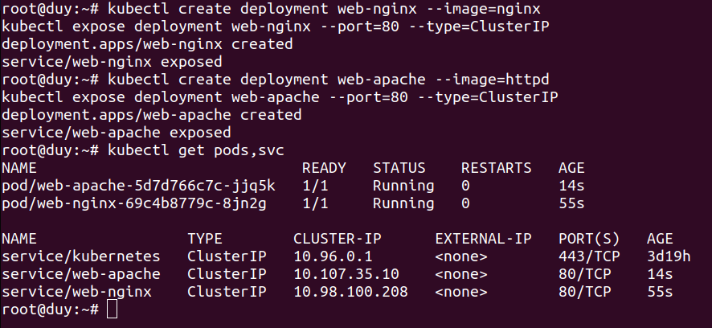Click the PORT(S) column header

point(589,239)
